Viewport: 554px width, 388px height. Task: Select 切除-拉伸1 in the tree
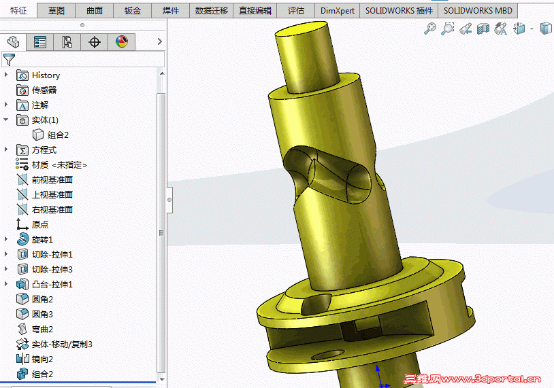pos(45,255)
